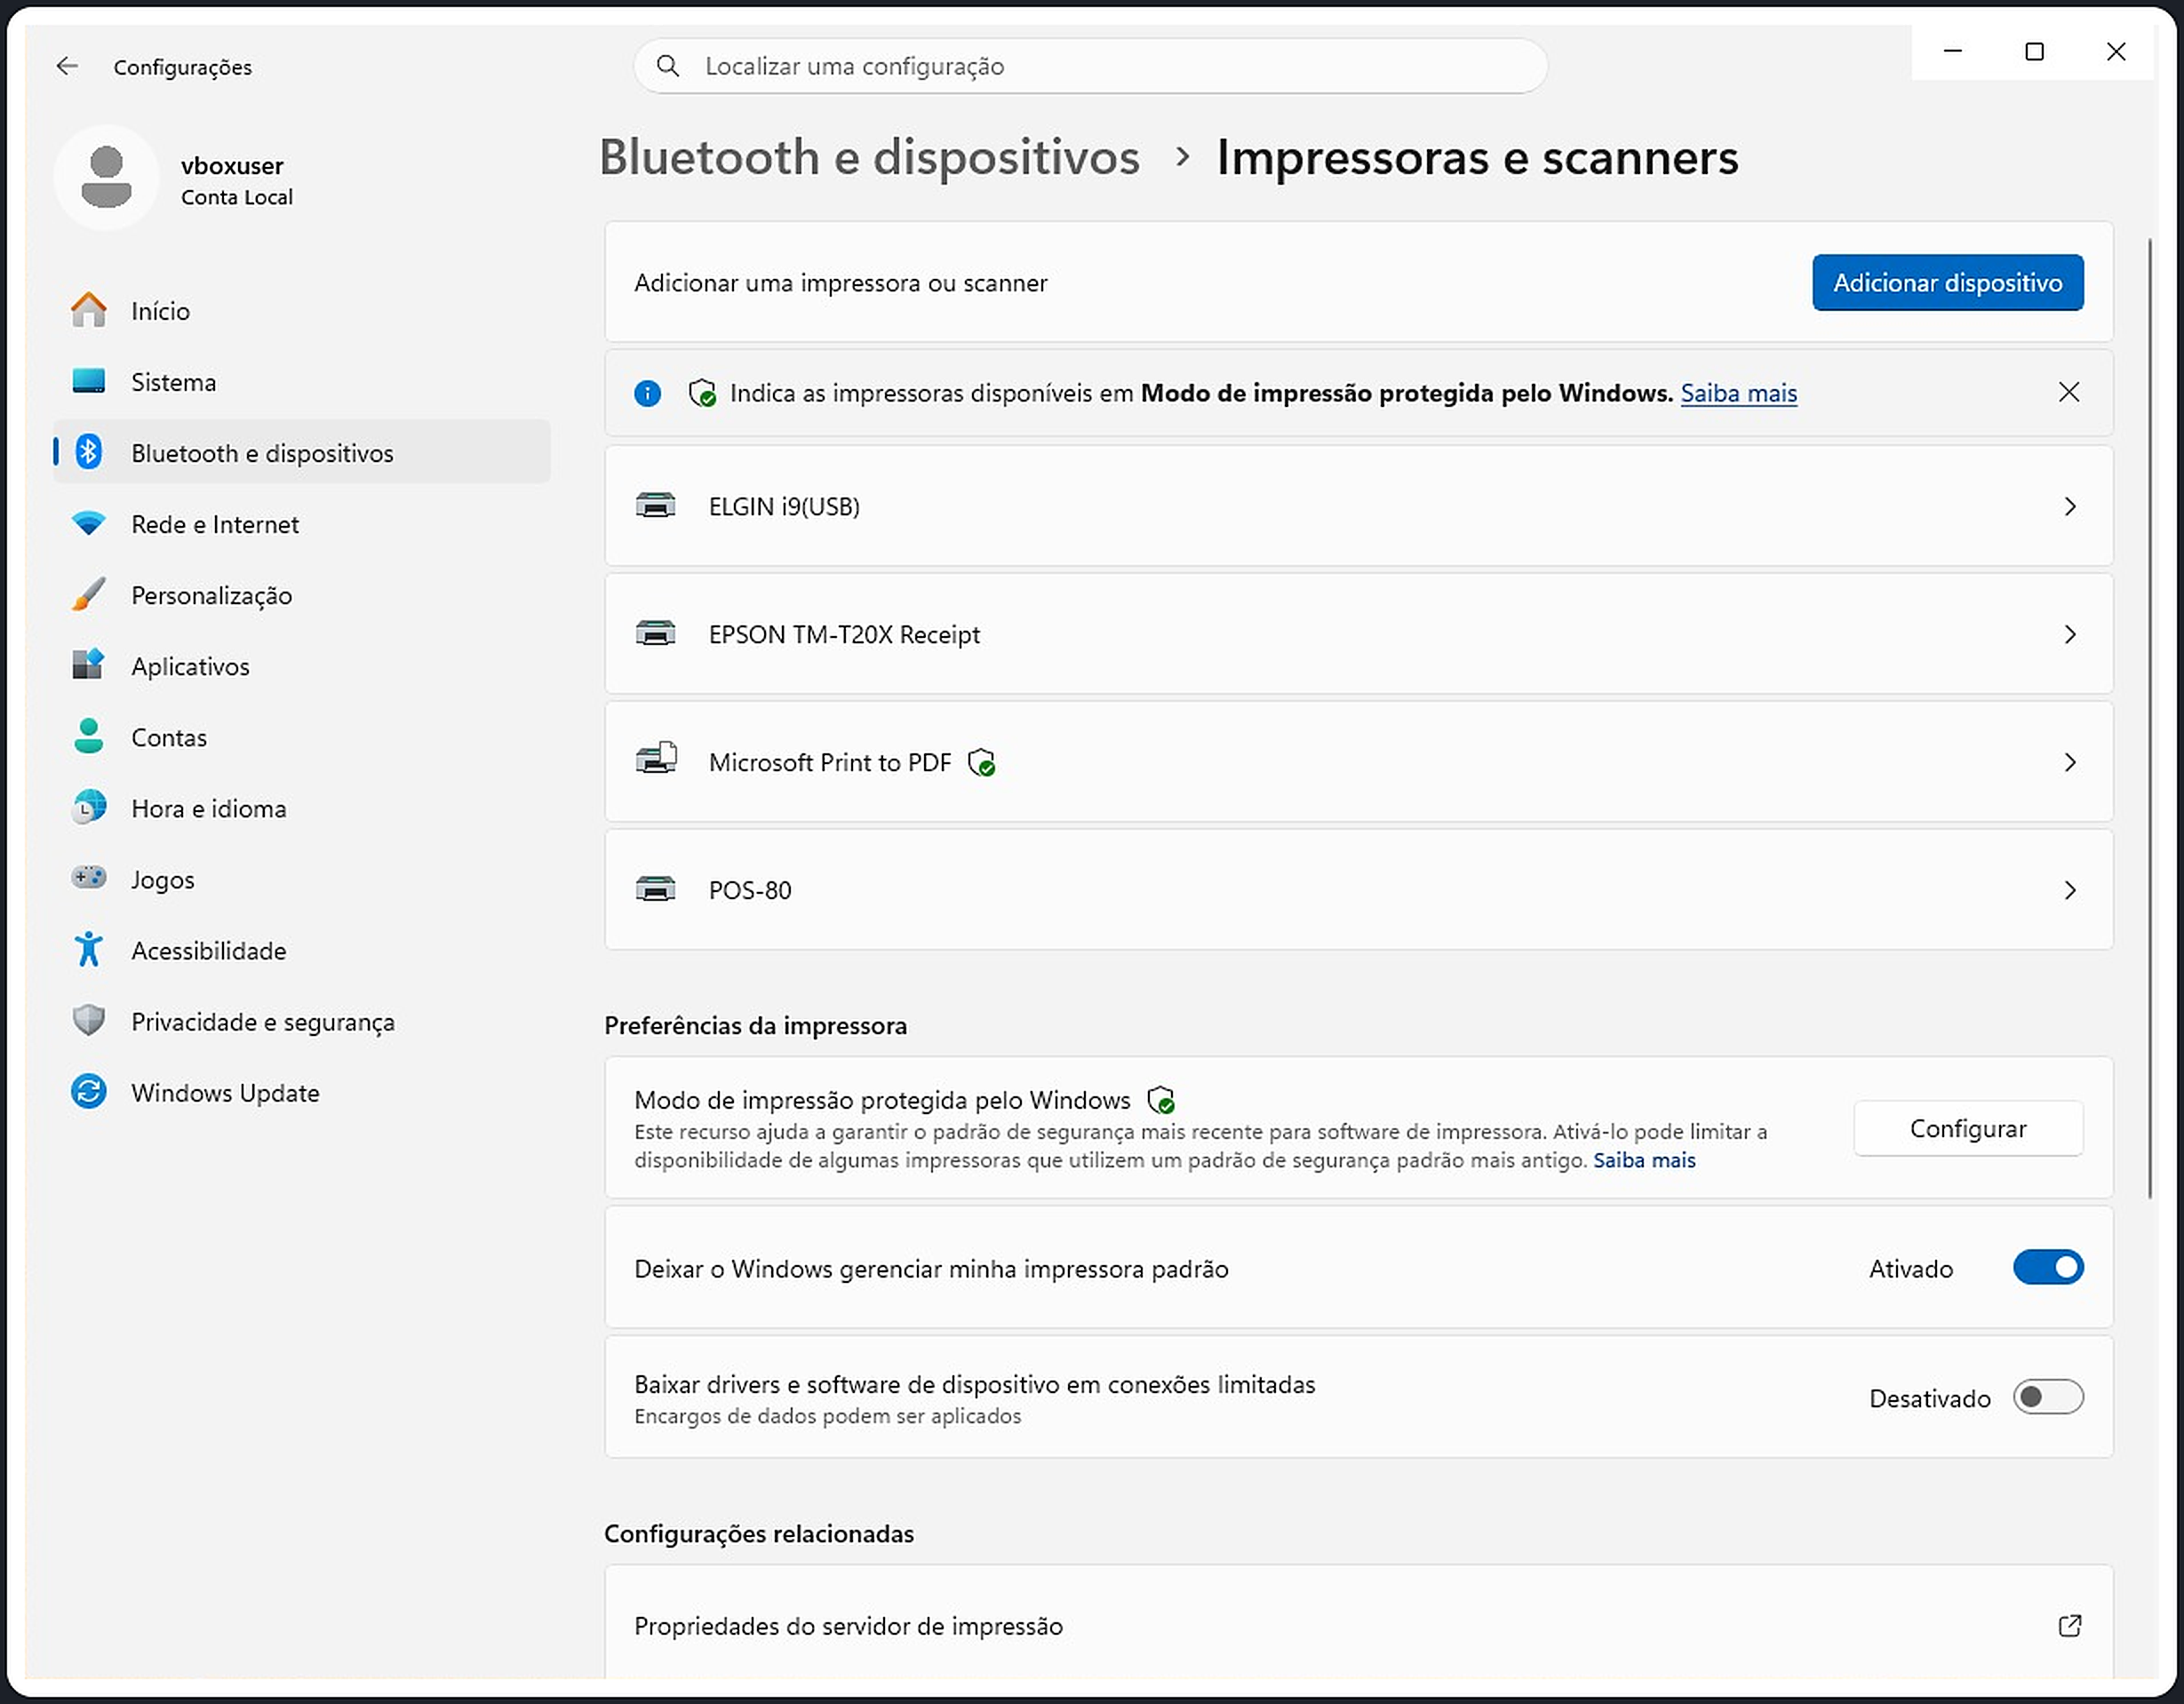Open Saiba mais link in info banner
Image resolution: width=2184 pixels, height=1704 pixels.
pyautogui.click(x=1738, y=393)
